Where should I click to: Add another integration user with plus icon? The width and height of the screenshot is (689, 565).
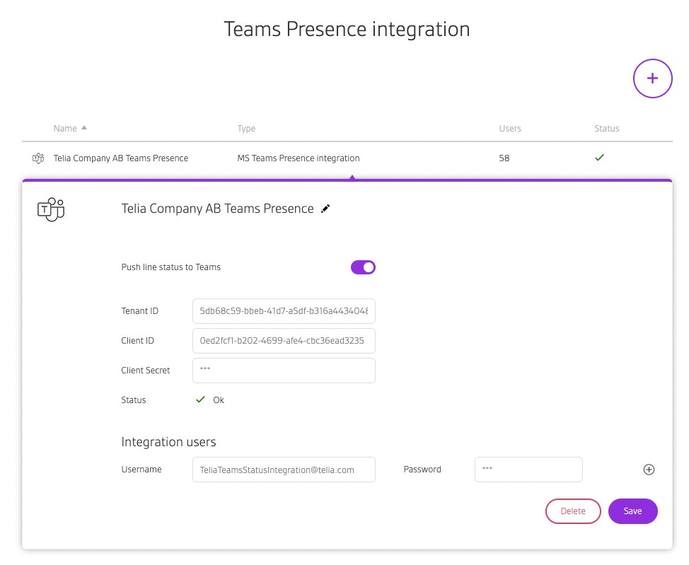click(649, 470)
